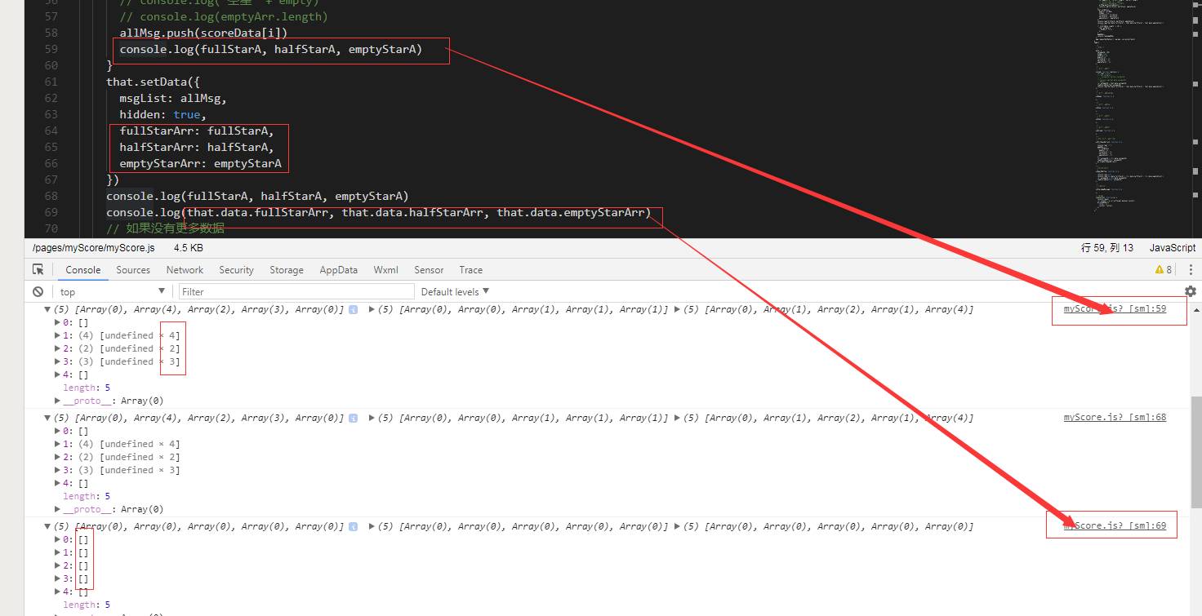Open the Wxml tab
Image resolution: width=1202 pixels, height=616 pixels.
point(385,270)
